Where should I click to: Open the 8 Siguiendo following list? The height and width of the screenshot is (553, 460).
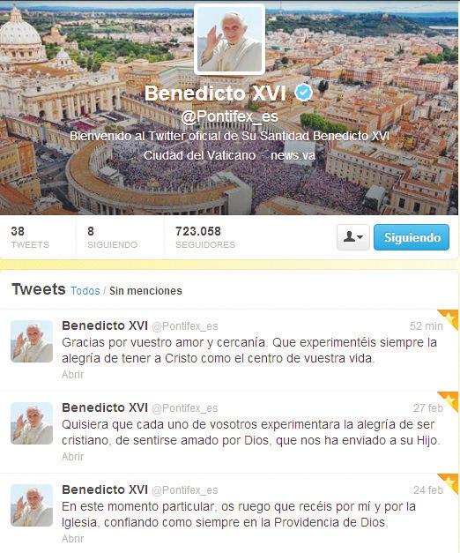112,237
